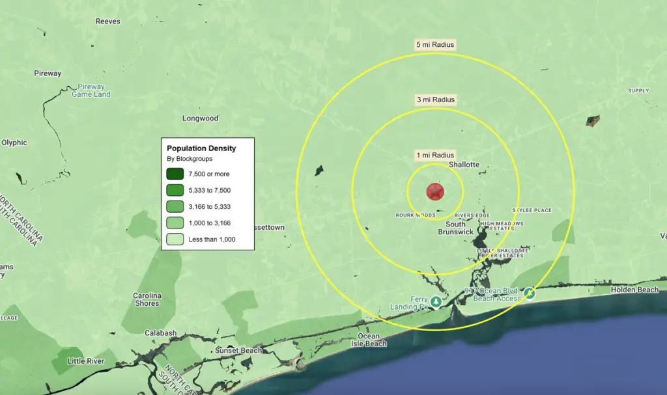Viewport: 667px width, 395px height.
Task: Select the 'By Blockgroups' legend subtitle
Action: (190, 159)
